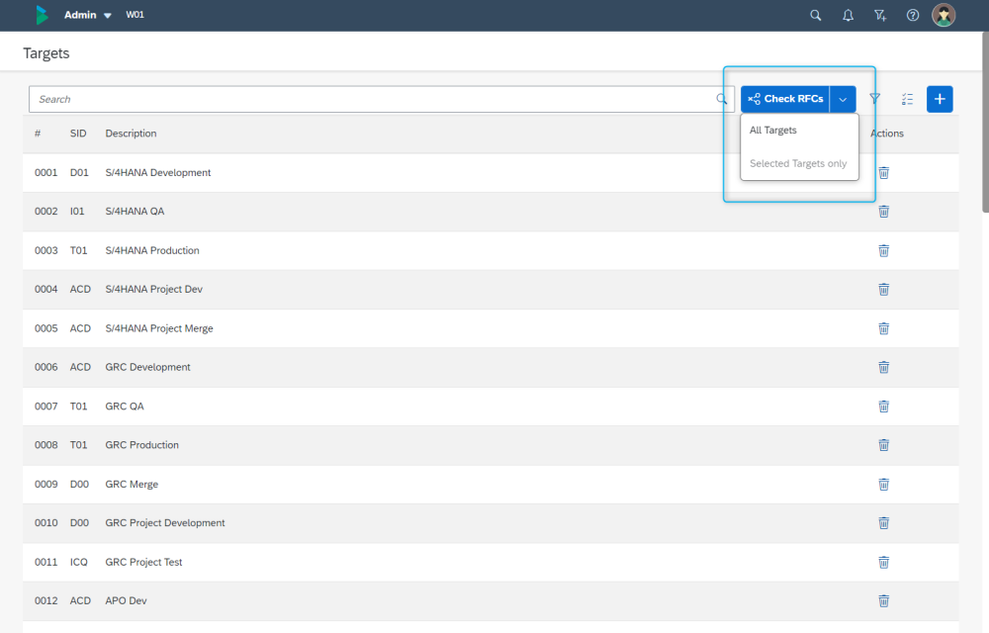Click the magnifier icon in search field
The height and width of the screenshot is (633, 989).
click(x=722, y=99)
